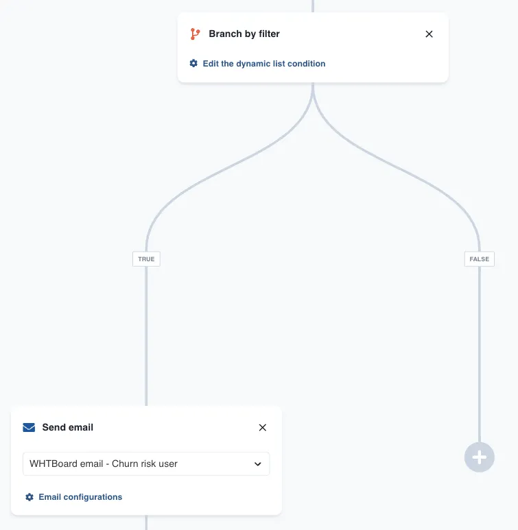Viewport: 518px width, 530px height.
Task: Click vertical connector between TRUE and Send email
Action: pyautogui.click(x=146, y=336)
